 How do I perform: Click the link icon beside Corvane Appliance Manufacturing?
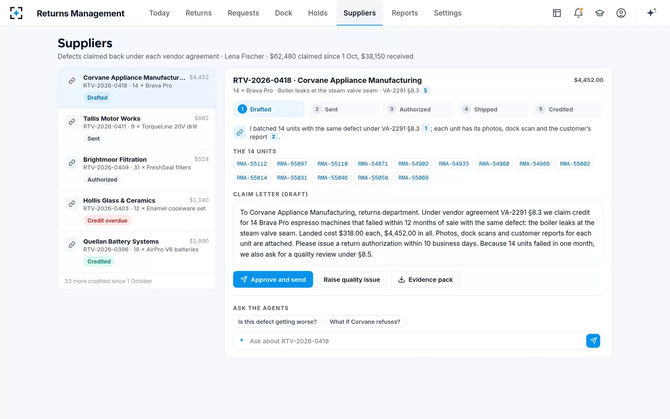72,81
